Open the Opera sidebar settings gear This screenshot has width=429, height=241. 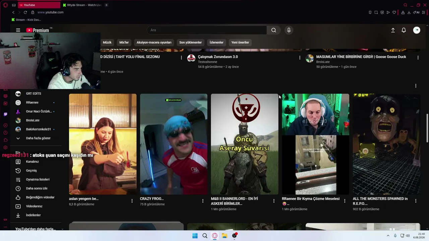(x=5, y=147)
